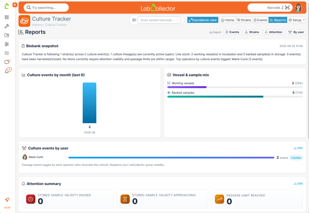Screen dimensions: 309x213
Task: Click the Marie Curie name label
Action: click(x=36, y=157)
